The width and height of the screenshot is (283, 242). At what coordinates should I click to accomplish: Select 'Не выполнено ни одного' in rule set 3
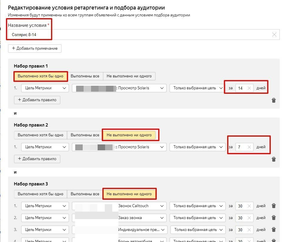(129, 194)
